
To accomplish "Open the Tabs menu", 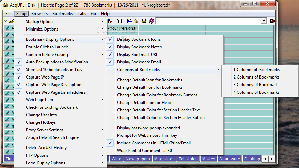I will pyautogui.click(x=82, y=14).
